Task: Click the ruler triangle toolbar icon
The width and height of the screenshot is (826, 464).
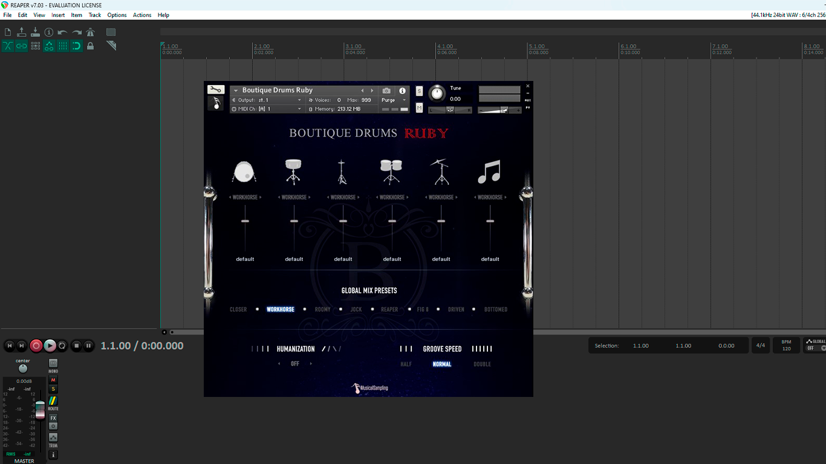Action: pos(111,46)
